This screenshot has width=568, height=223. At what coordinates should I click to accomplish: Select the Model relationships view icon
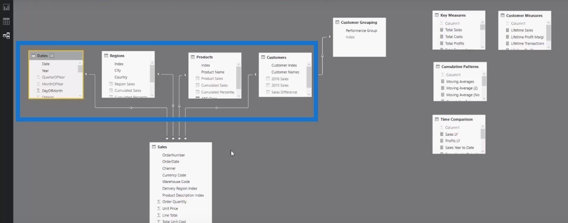[x=6, y=36]
